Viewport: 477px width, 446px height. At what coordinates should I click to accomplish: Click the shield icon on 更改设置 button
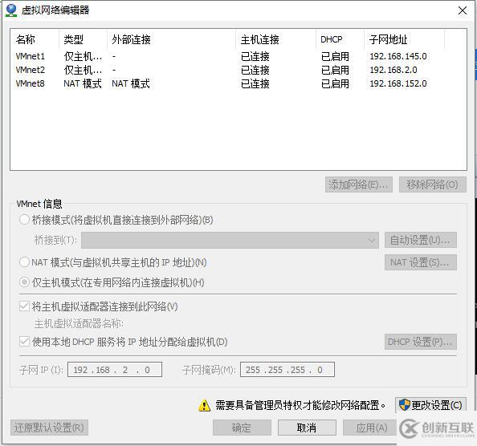click(404, 405)
